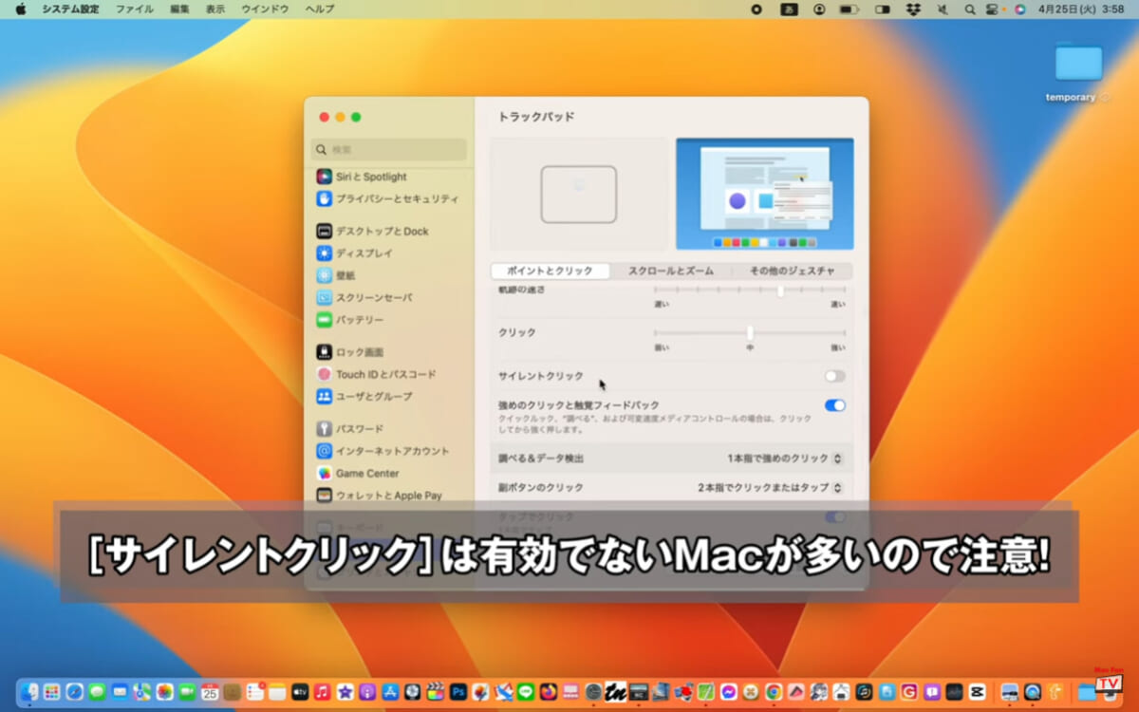Select ユーザとグループ in the sidebar
The width and height of the screenshot is (1139, 712).
click(364, 396)
